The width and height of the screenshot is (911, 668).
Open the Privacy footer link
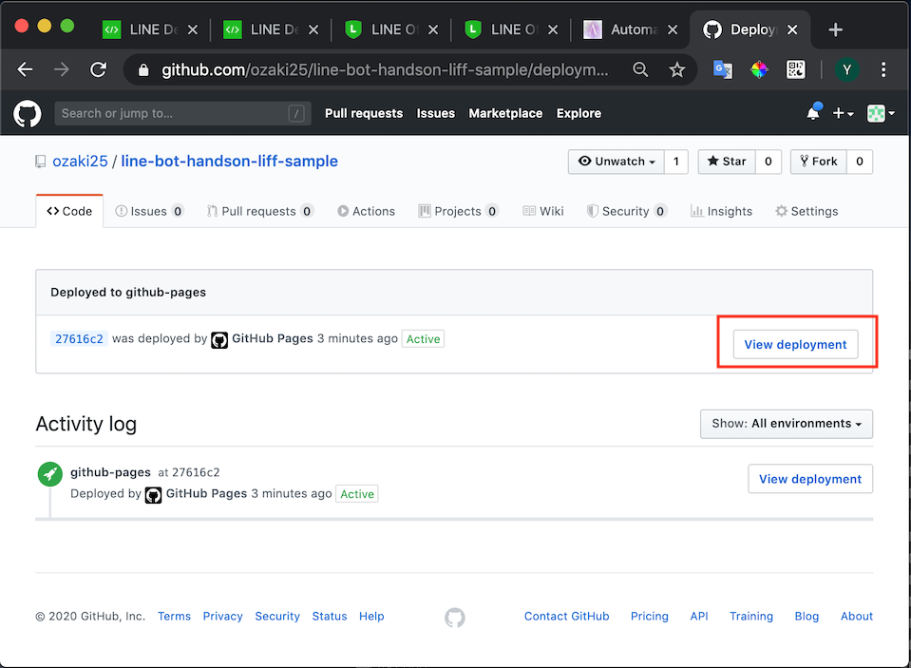(222, 617)
